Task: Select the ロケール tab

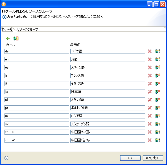Action: coord(7,30)
